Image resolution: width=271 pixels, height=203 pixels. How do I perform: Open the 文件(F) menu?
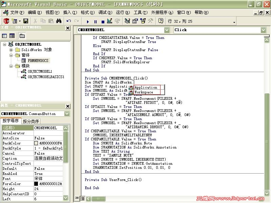tap(17, 13)
